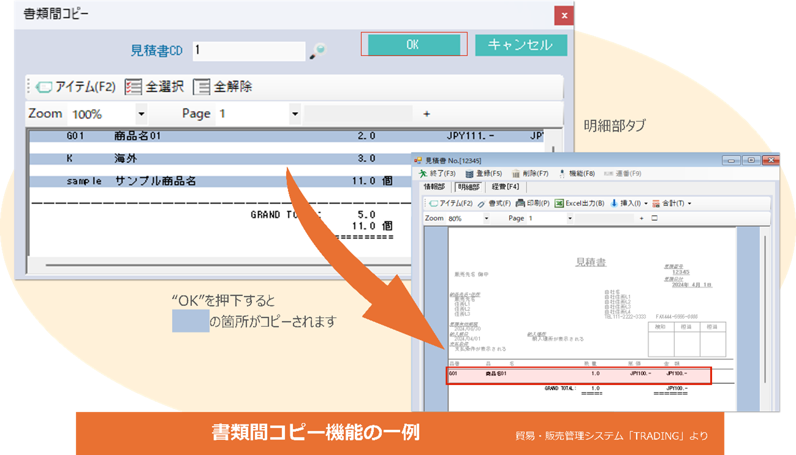
Task: Maximize the 見積書 No.[12345] window
Action: (751, 160)
